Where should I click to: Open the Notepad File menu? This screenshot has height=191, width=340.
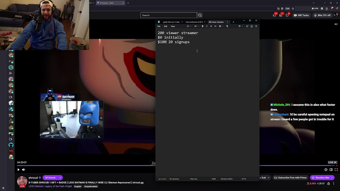pyautogui.click(x=159, y=26)
